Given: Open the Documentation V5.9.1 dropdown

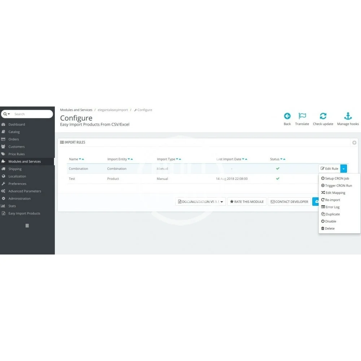Looking at the screenshot, I should pos(200,201).
